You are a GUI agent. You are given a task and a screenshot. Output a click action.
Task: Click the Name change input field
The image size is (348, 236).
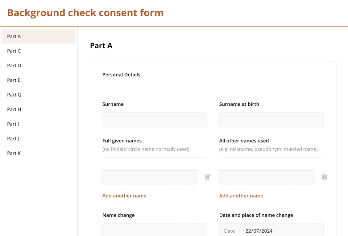154,230
